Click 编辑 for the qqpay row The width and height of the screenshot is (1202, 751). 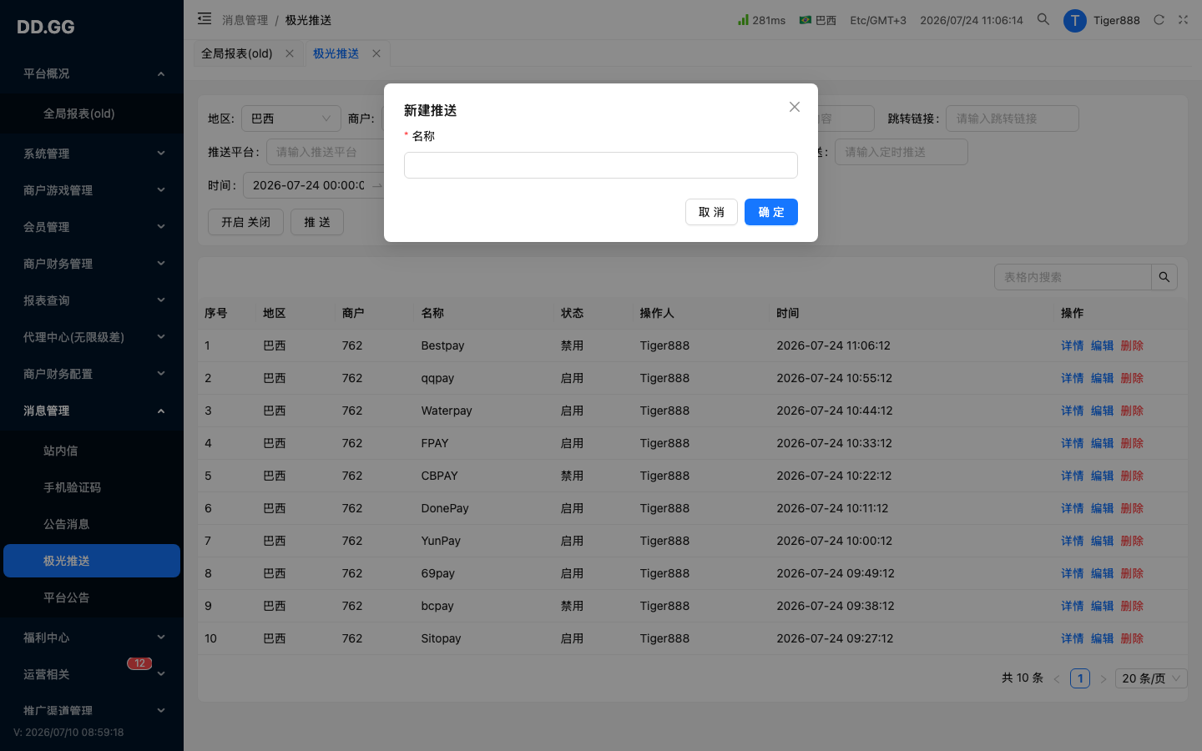(x=1103, y=378)
